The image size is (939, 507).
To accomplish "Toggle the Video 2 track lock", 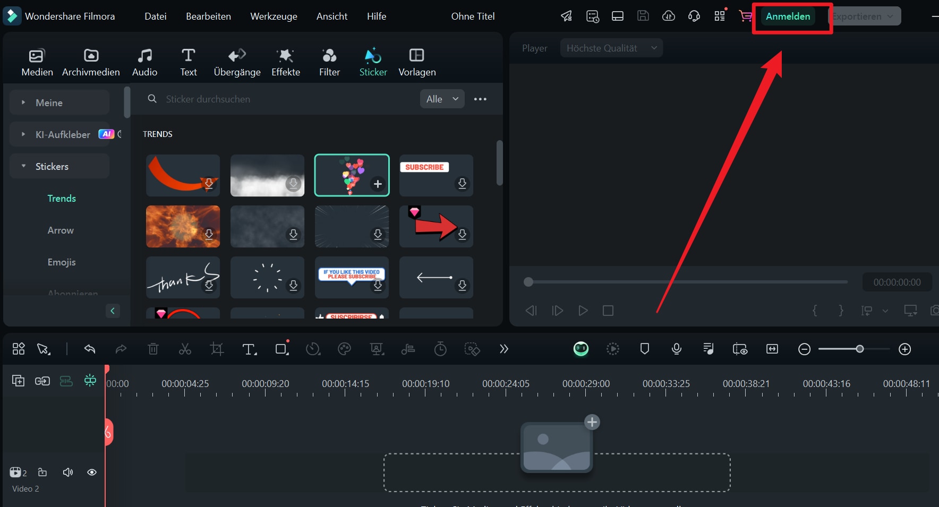I will pos(42,472).
